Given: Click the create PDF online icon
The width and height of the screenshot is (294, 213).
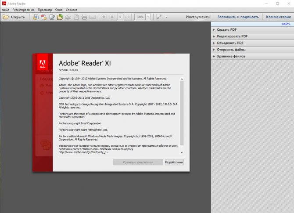Looking at the screenshot, I should (44, 17).
